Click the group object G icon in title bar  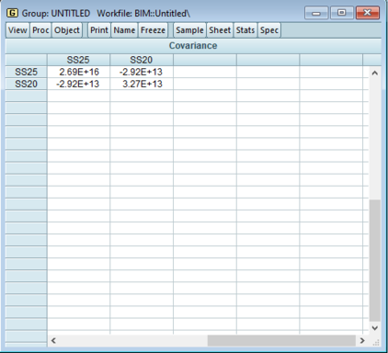[x=12, y=13]
